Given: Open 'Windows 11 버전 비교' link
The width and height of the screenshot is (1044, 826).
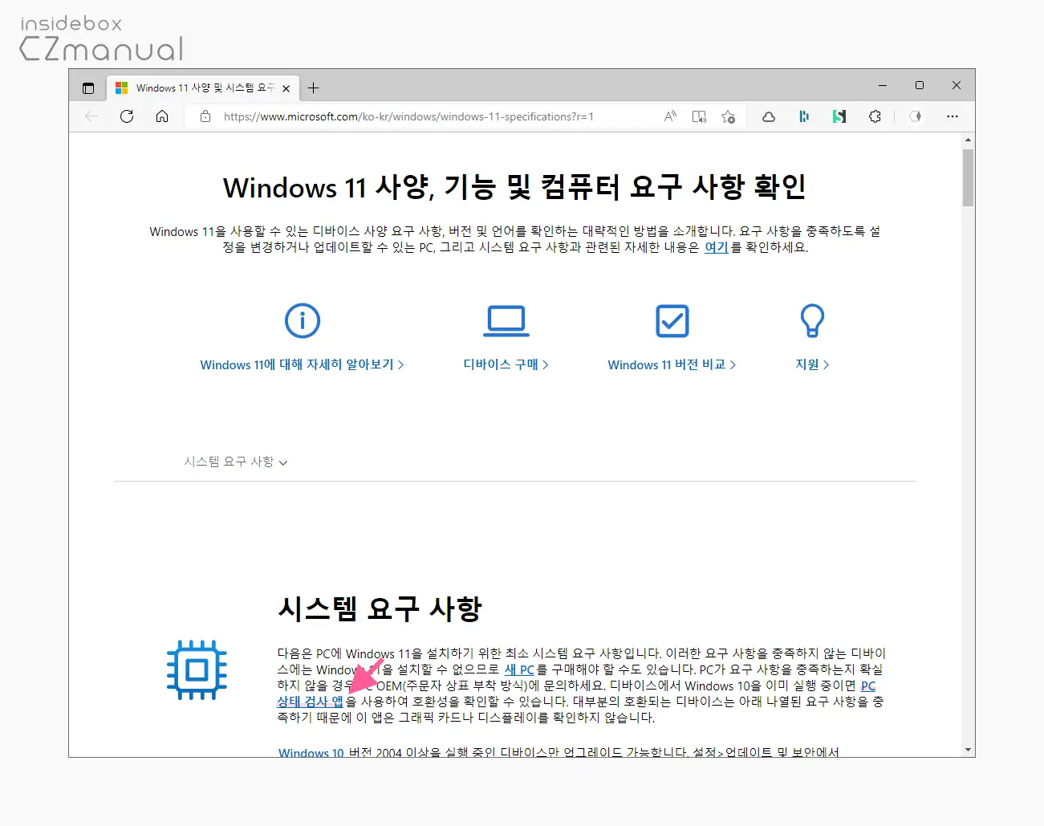Looking at the screenshot, I should [672, 364].
